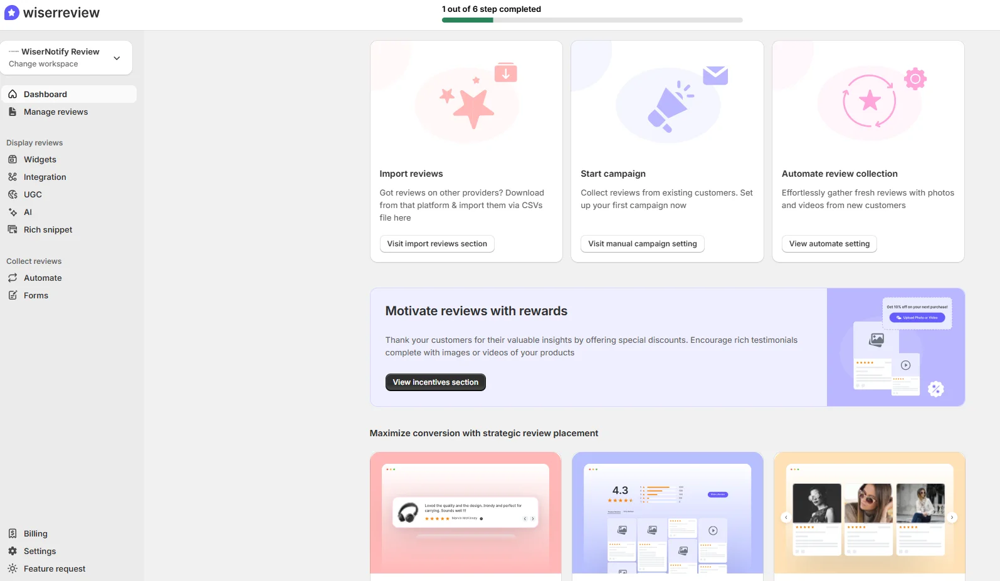This screenshot has width=1000, height=581.
Task: Select the photo carousel widget thumbnail
Action: tap(869, 514)
